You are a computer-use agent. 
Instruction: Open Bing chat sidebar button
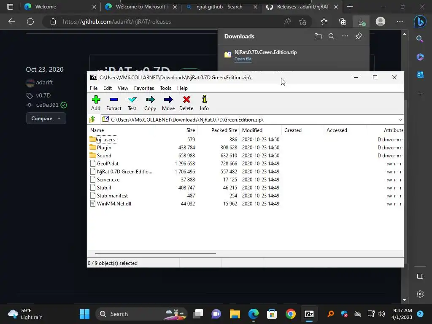420,22
